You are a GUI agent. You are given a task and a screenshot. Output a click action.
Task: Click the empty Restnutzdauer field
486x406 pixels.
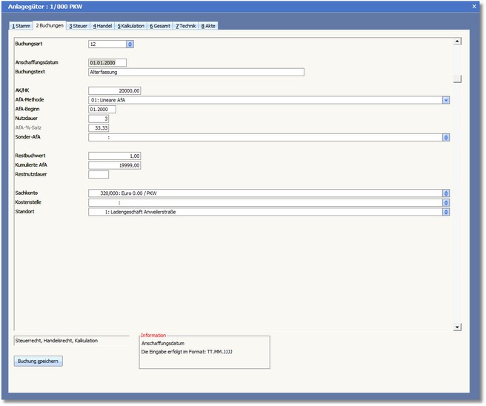[x=99, y=175]
